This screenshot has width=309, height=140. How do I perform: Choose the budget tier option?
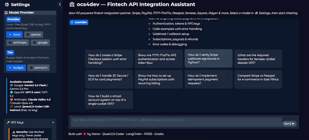click(x=16, y=68)
